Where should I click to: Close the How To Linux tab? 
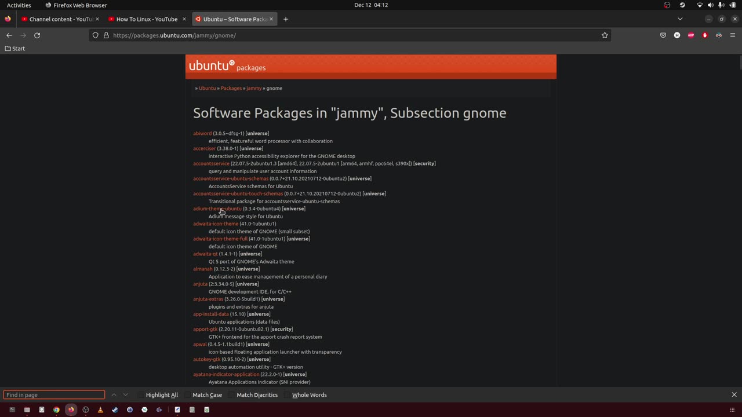pos(184,19)
